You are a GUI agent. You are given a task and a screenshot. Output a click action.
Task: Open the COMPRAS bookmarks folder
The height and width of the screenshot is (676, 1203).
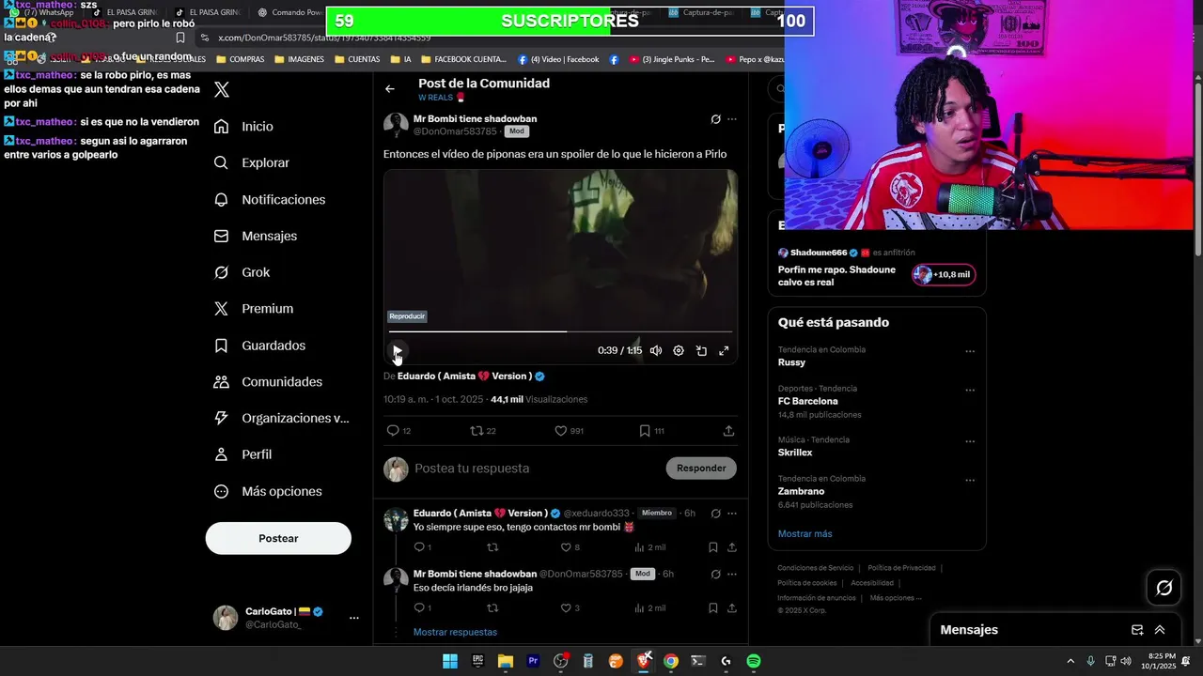[241, 59]
